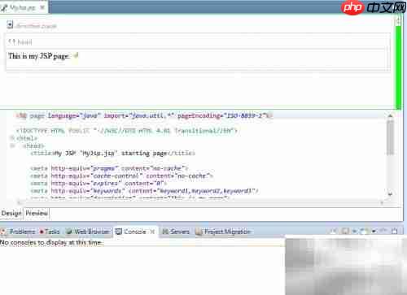Open the Tasks view tab

pos(50,232)
